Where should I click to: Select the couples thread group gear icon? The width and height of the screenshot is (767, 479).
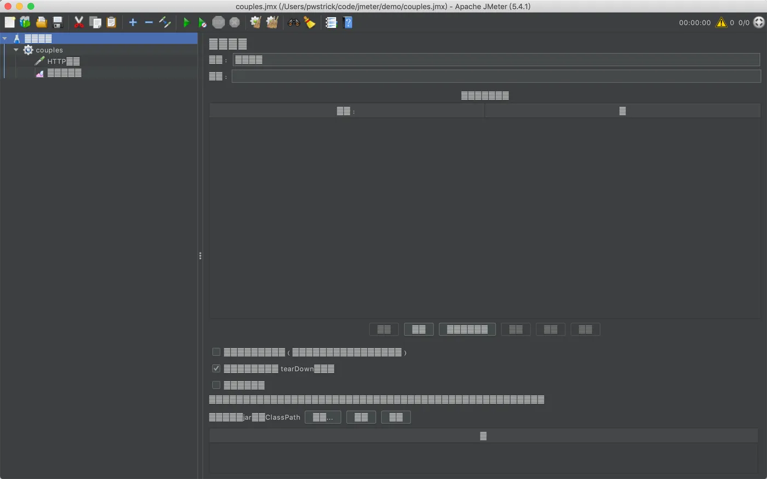point(28,50)
